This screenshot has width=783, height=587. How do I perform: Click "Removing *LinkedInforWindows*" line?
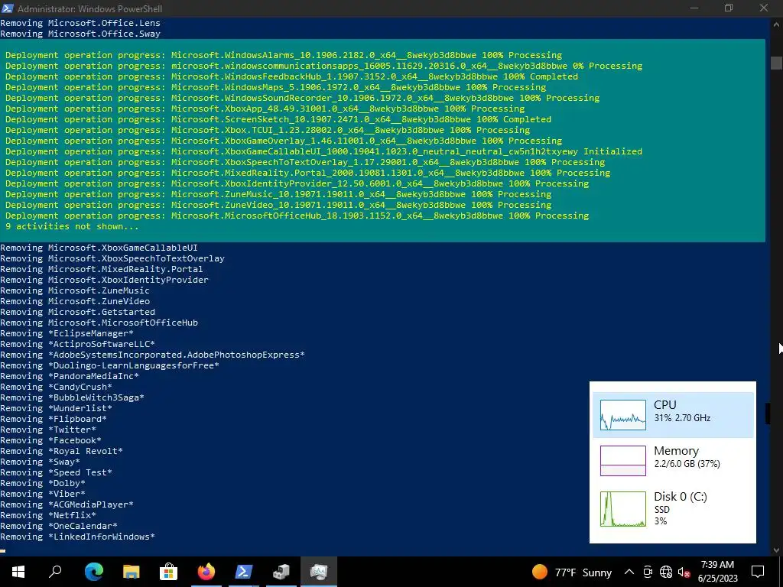(77, 537)
